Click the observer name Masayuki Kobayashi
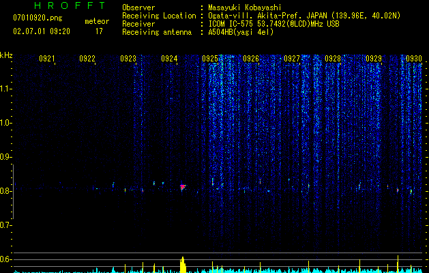The width and height of the screenshot is (429, 273). [x=245, y=8]
